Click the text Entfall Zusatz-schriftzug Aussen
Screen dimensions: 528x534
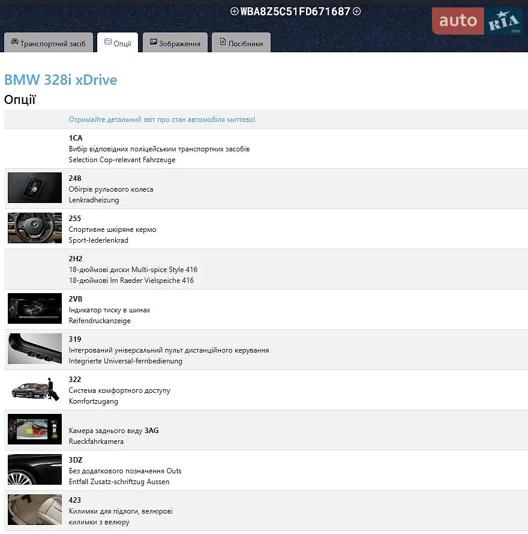pyautogui.click(x=119, y=482)
